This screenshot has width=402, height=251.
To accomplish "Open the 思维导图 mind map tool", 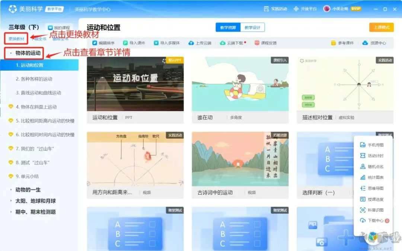I will tap(372, 189).
